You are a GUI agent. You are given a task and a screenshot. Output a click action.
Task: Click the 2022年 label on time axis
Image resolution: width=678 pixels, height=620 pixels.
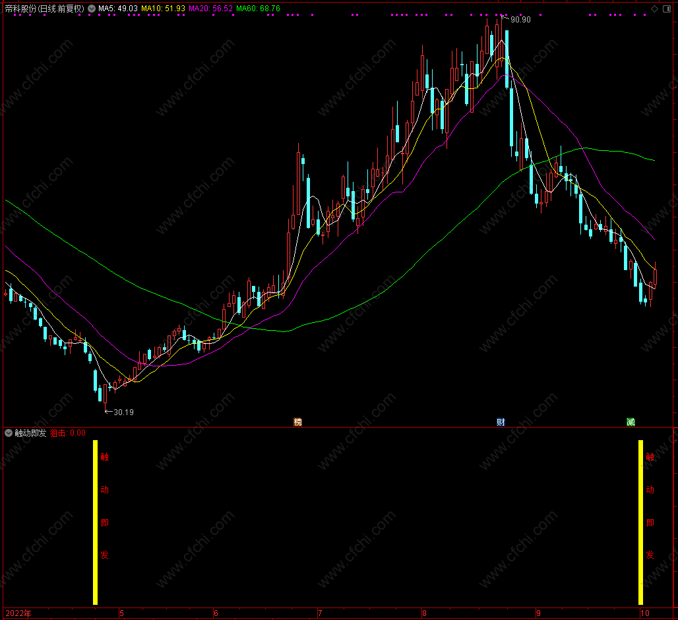click(18, 613)
